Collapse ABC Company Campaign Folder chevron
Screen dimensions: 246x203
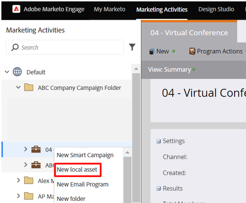point(18,87)
